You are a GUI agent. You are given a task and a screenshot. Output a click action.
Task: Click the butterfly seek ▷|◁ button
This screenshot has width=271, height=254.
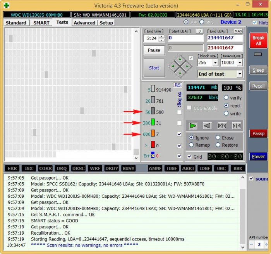click(x=237, y=126)
